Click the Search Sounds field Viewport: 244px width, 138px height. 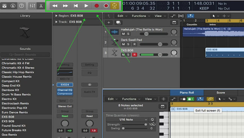coord(26,55)
